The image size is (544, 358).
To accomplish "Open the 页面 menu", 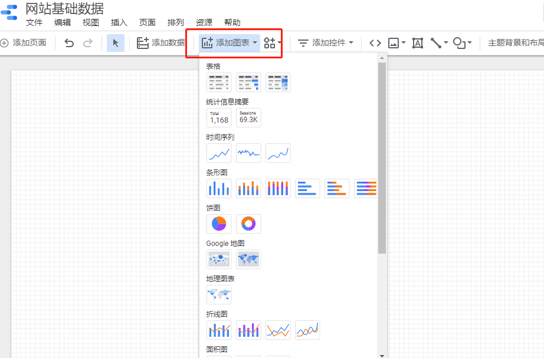I will (148, 22).
